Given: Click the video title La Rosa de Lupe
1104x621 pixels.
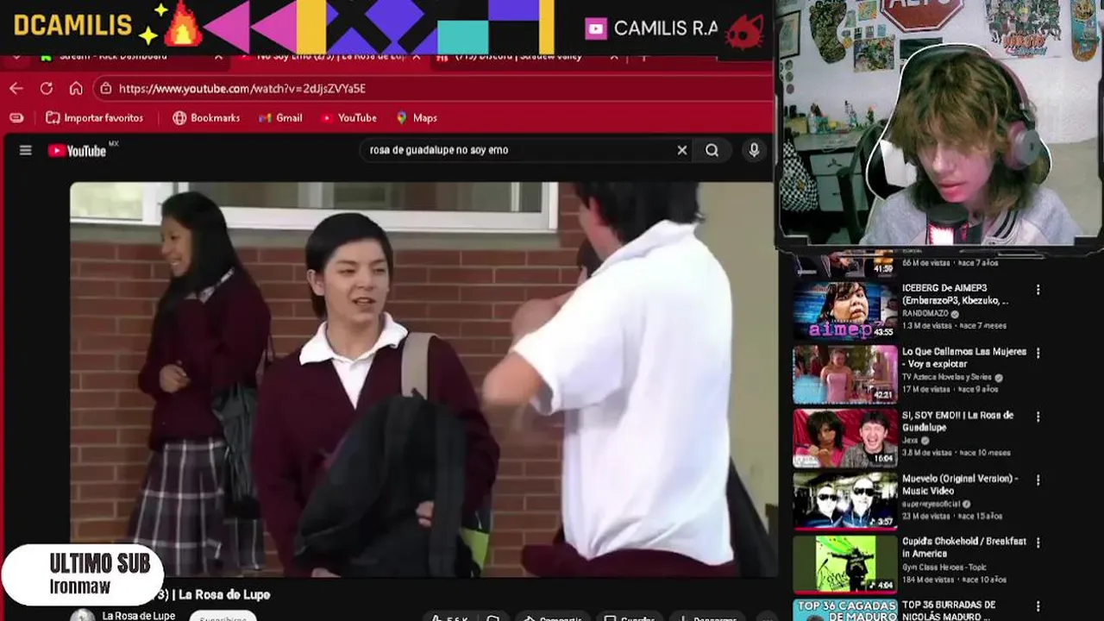Looking at the screenshot, I should 213,594.
